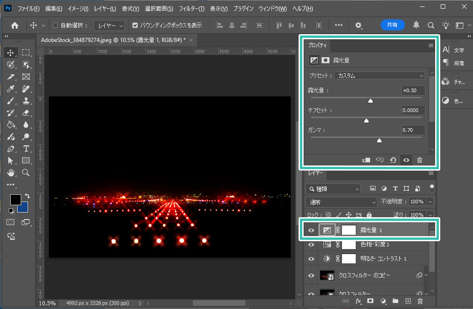The width and height of the screenshot is (473, 309).
Task: Select the Zoom magnifier tool
Action: [26, 172]
